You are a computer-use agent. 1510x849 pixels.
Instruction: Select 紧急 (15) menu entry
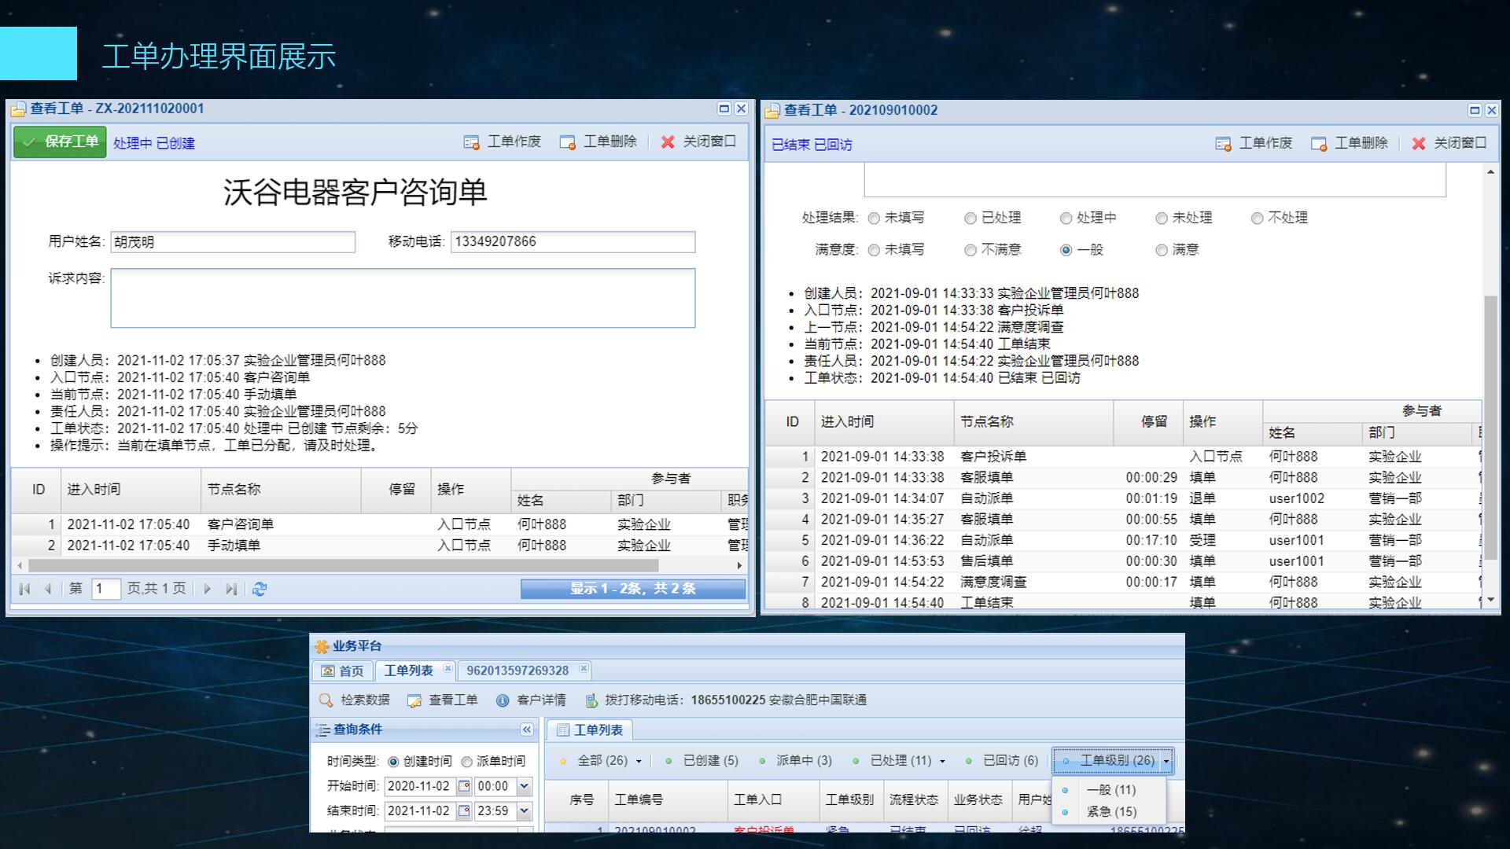pos(1110,812)
